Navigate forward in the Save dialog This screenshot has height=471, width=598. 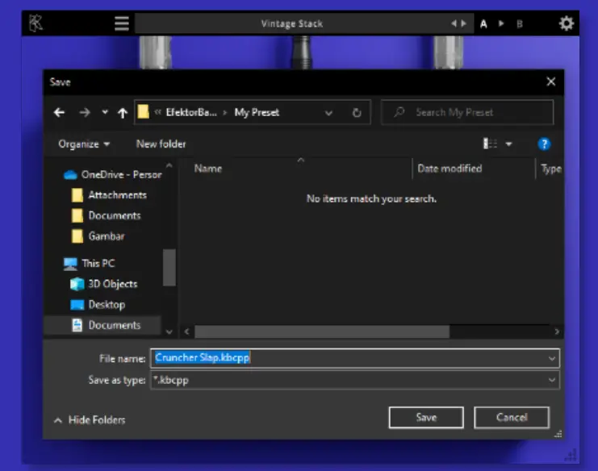[x=85, y=112]
